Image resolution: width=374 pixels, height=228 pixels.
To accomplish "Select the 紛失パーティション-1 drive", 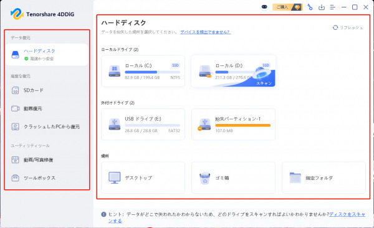I will tap(233, 124).
